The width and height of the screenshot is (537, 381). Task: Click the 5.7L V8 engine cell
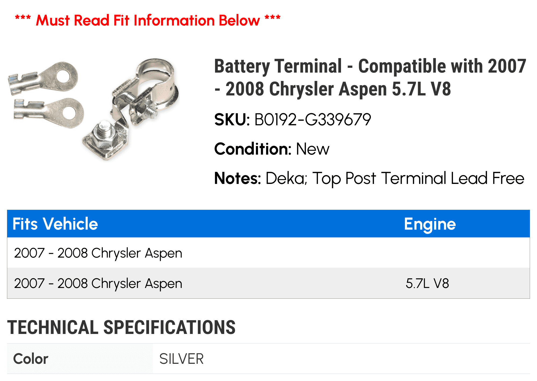coord(427,283)
